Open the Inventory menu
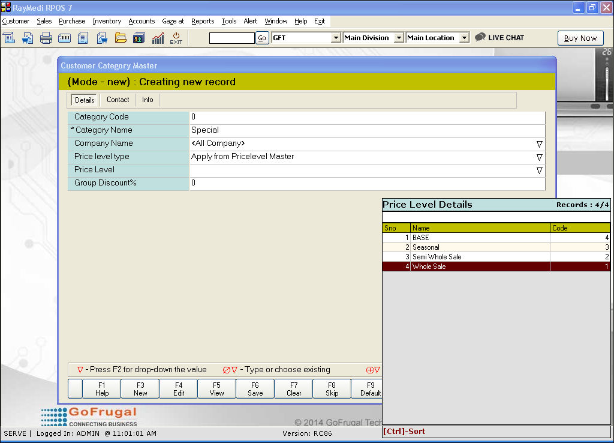 pos(107,21)
